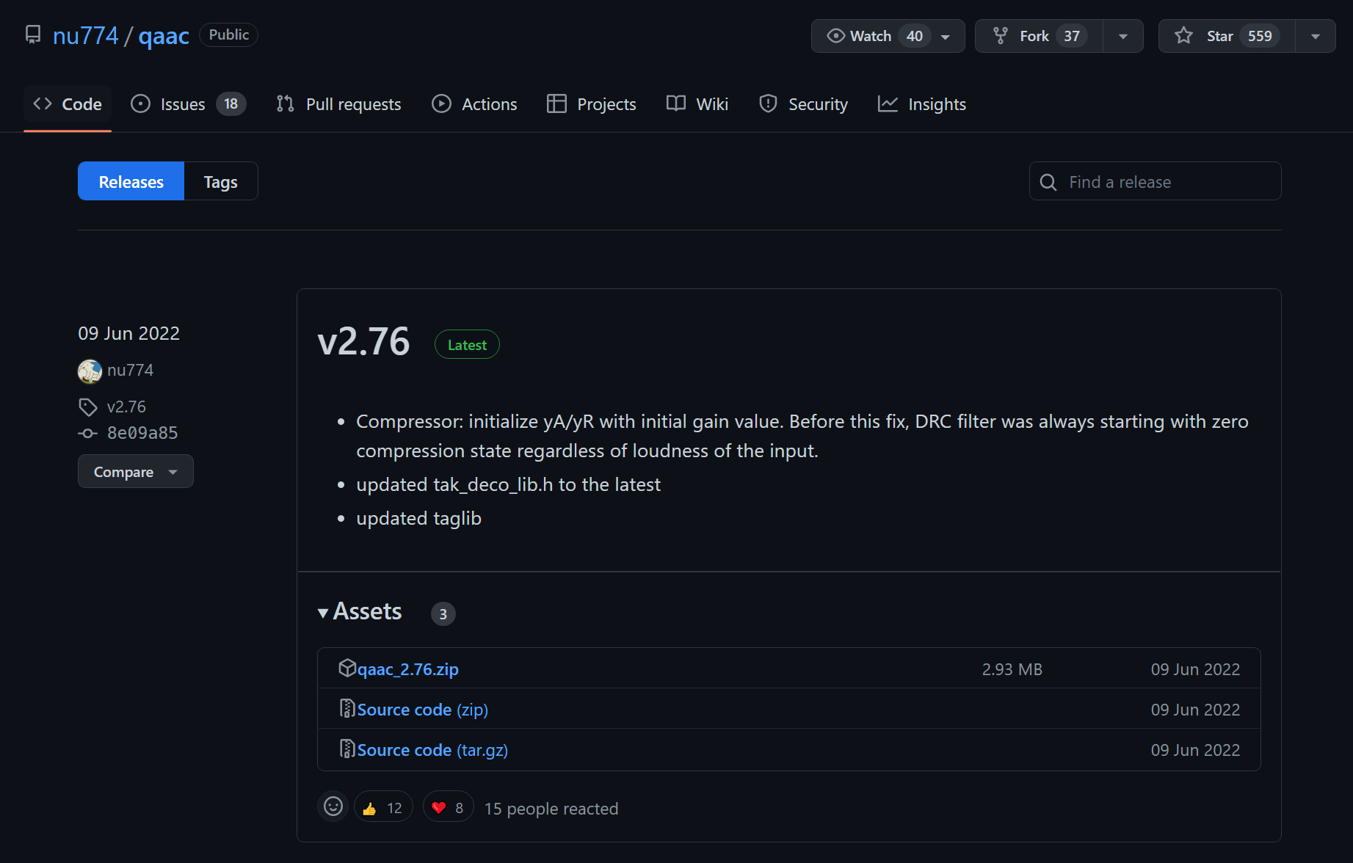Click the Actions play icon
1353x863 pixels.
(x=441, y=104)
